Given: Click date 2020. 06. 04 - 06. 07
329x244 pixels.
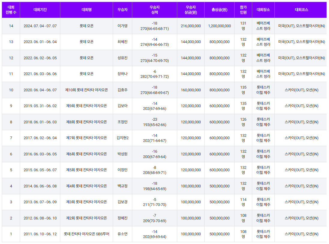Looking at the screenshot, I should click(40, 90).
